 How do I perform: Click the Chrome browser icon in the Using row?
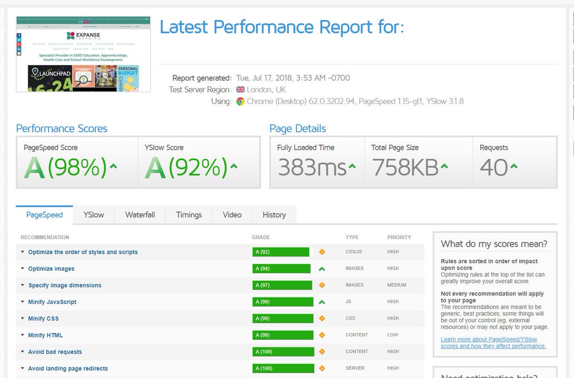pyautogui.click(x=239, y=101)
